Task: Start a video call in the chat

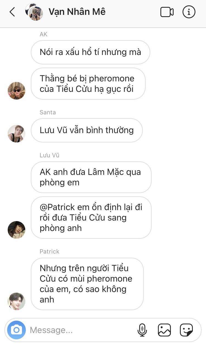Action: [x=167, y=12]
